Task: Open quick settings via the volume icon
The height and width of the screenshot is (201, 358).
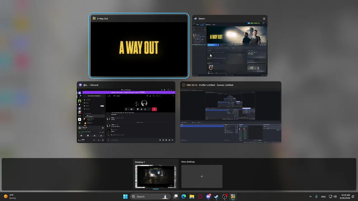Action: click(335, 197)
